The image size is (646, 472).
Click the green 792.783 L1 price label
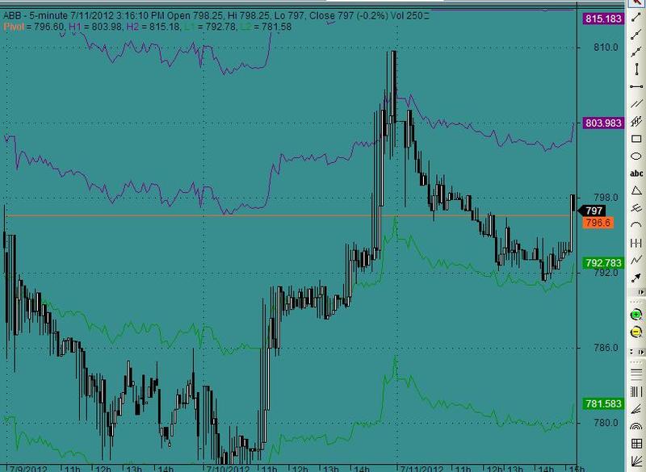(x=603, y=262)
